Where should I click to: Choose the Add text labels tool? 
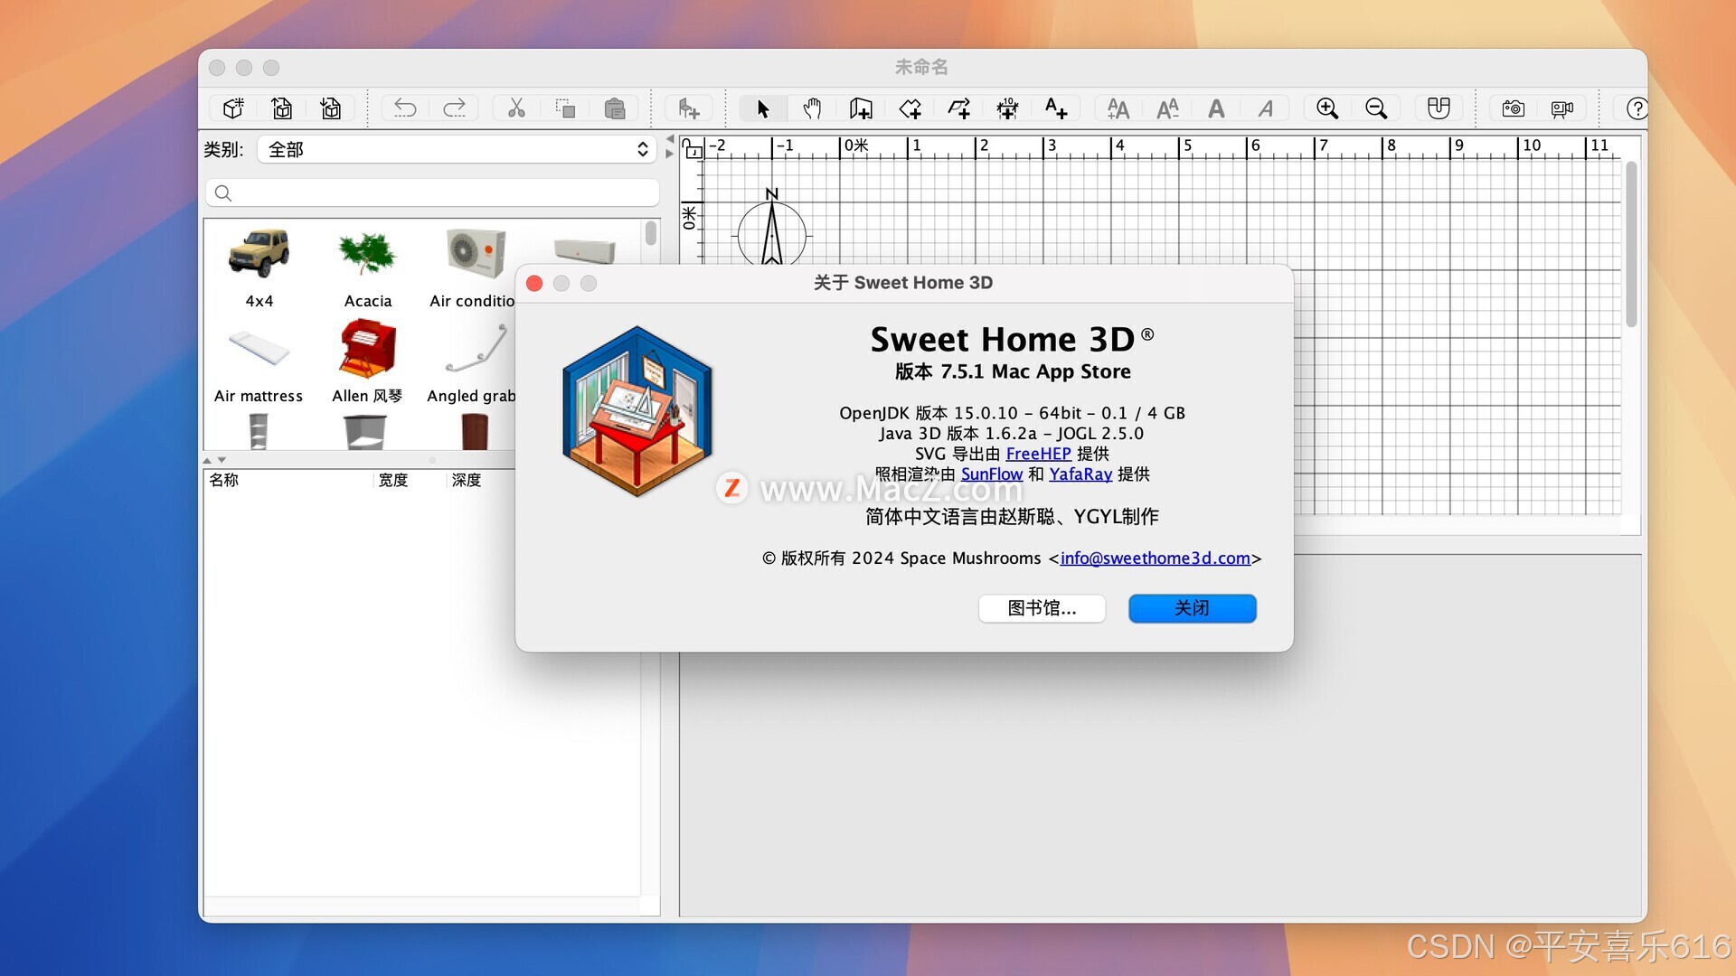(1056, 108)
